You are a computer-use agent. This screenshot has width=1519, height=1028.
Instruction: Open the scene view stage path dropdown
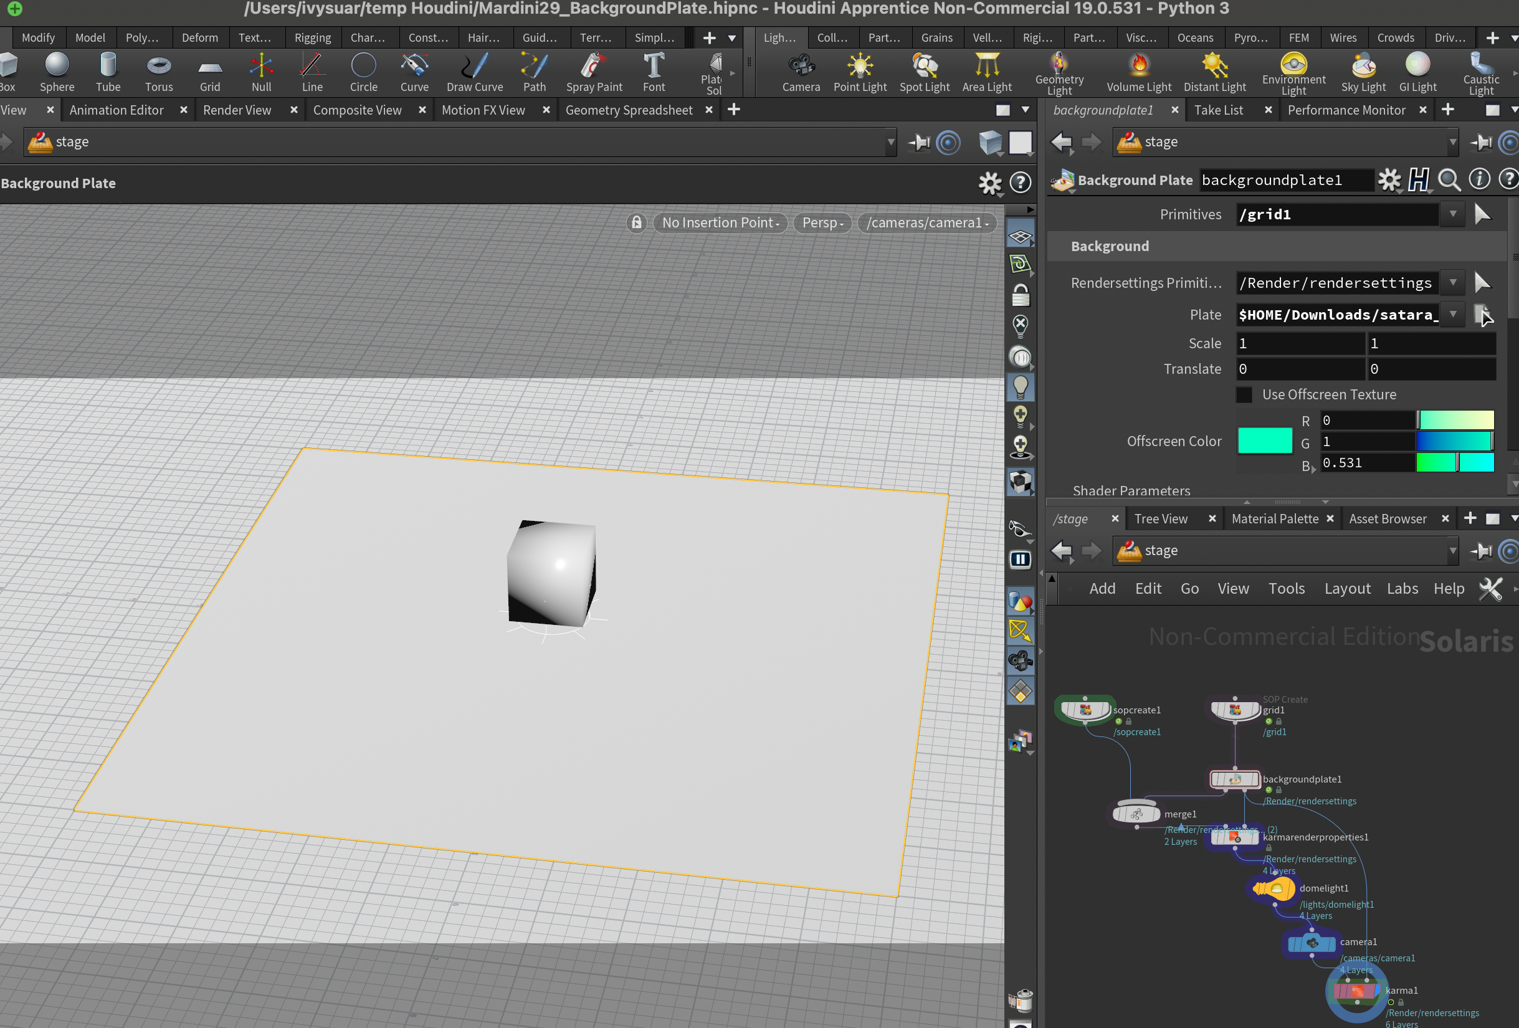point(890,142)
